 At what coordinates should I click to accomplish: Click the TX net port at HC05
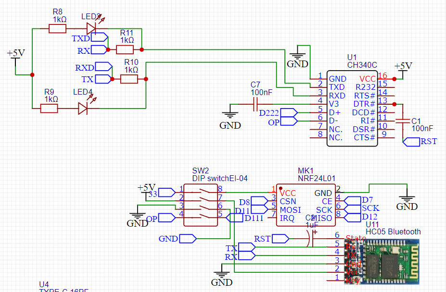pos(247,247)
